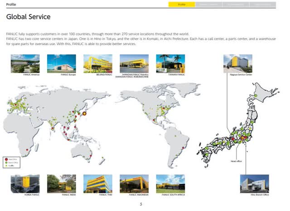Image resolution: width=290 pixels, height=211 pixels.
Task: Click the orange-ringed Japan head office marker
Action: [84, 113]
